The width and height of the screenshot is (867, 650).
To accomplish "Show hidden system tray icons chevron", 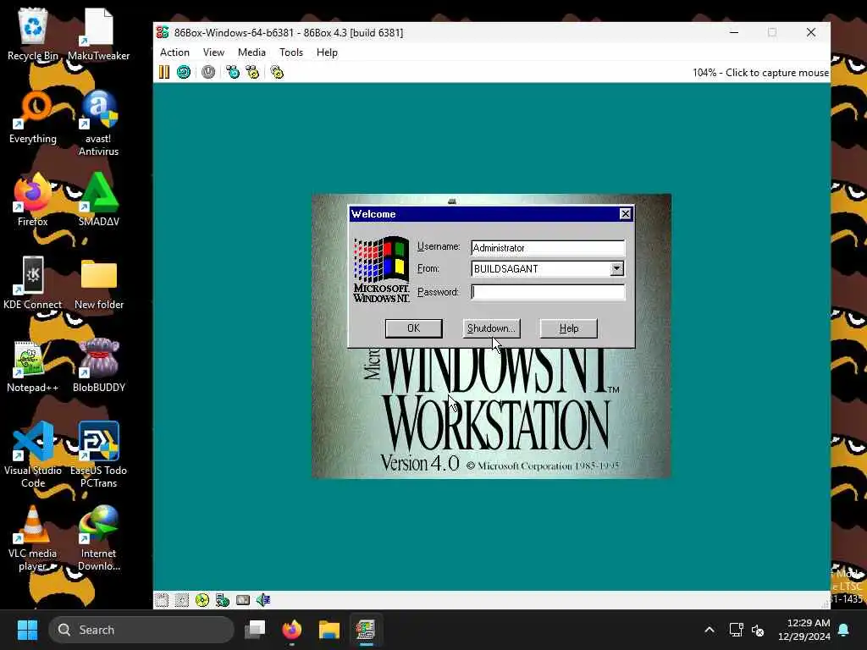I will 710,630.
